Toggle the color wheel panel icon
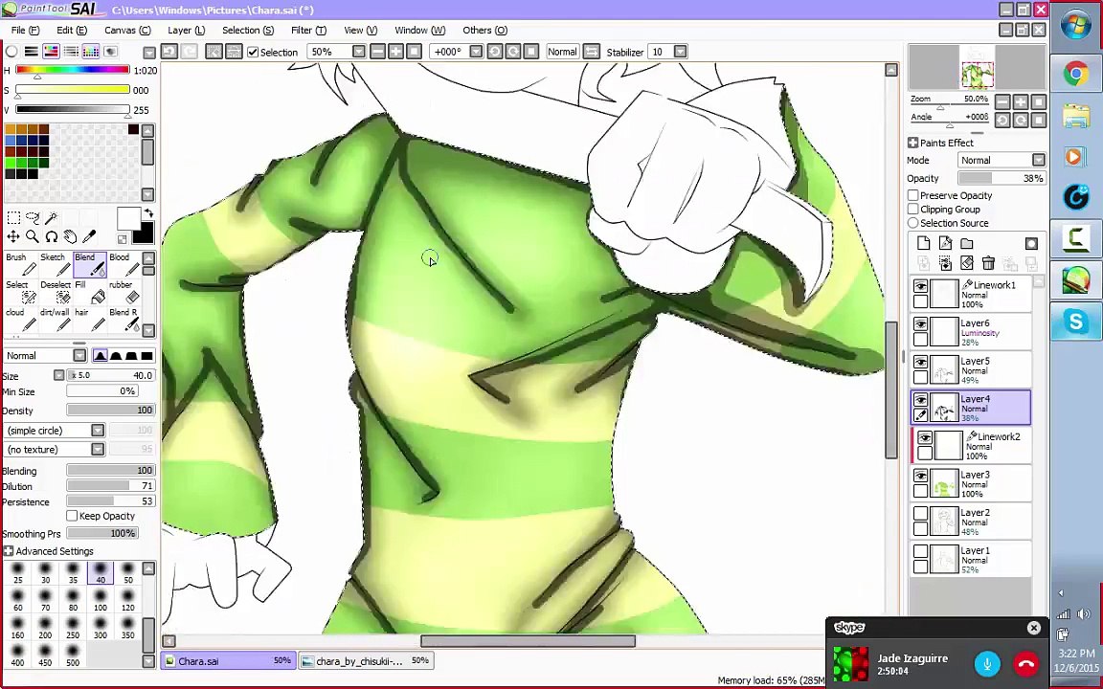This screenshot has height=689, width=1103. coord(11,52)
